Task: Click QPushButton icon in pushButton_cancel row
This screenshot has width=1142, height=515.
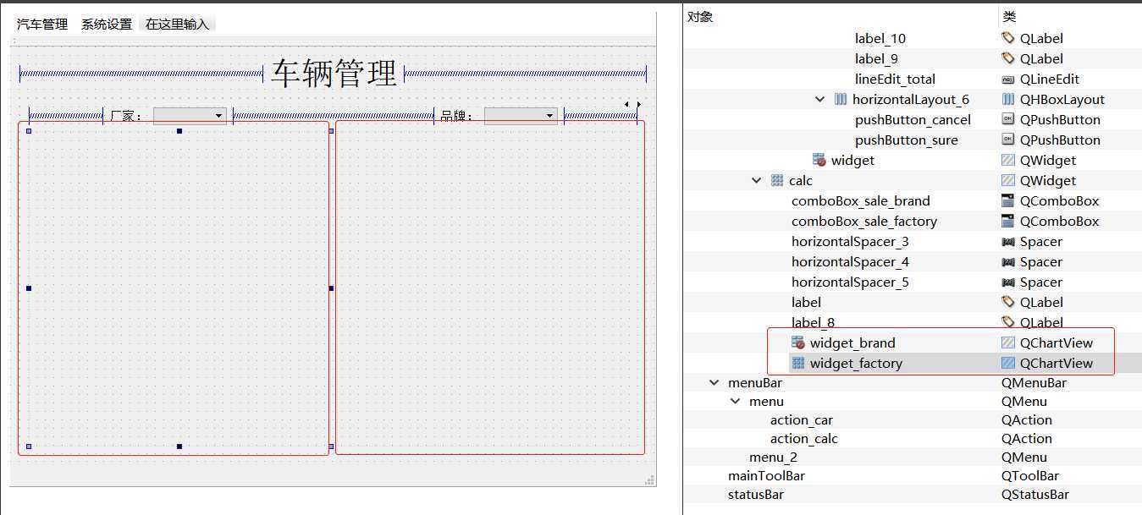Action: pos(1007,119)
